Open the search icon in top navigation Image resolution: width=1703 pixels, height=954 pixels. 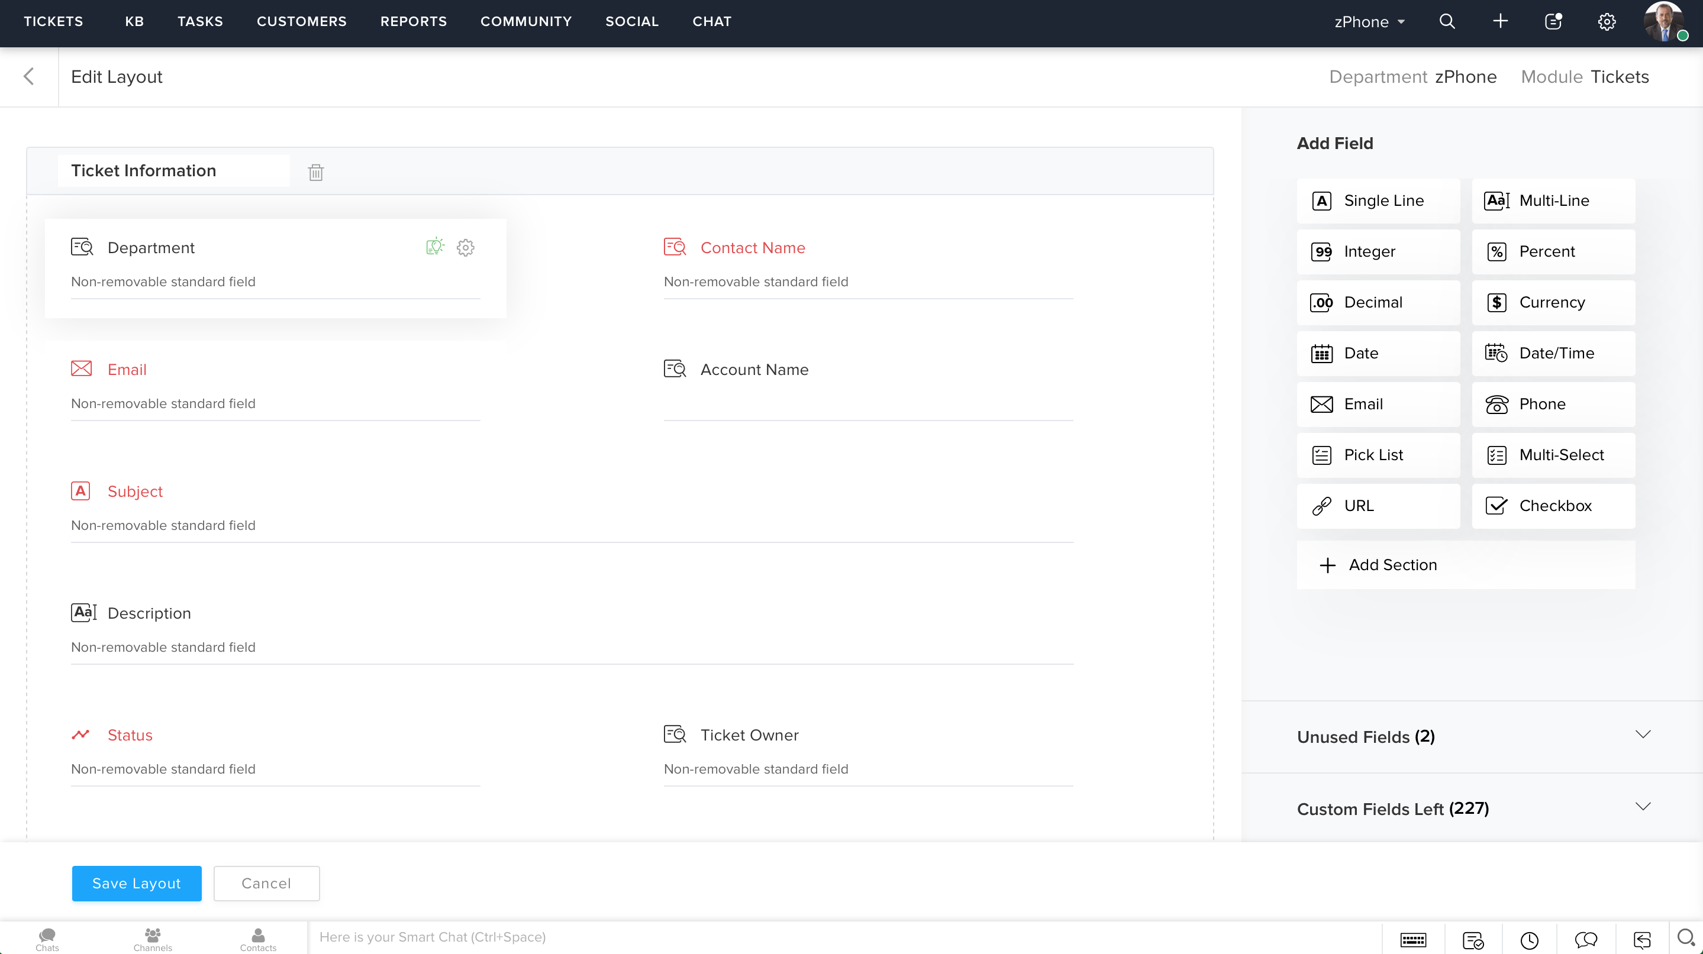pyautogui.click(x=1447, y=21)
